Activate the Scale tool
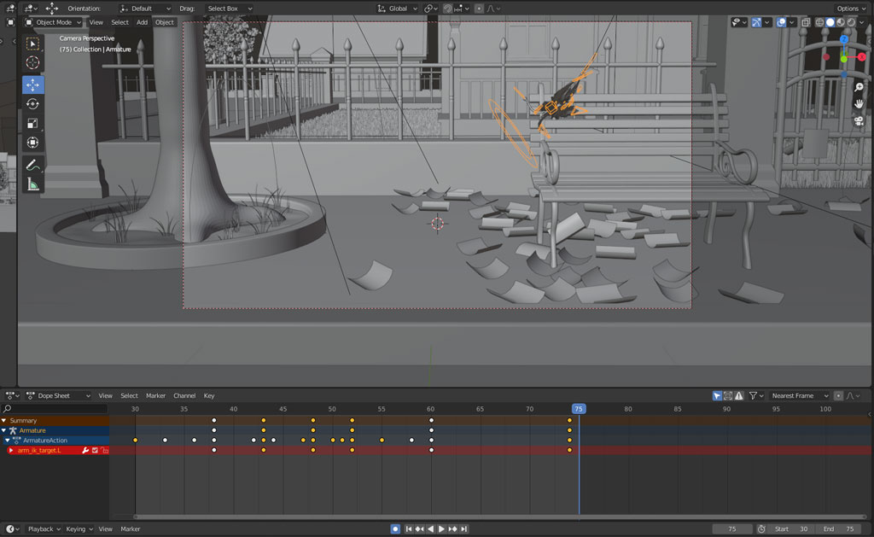This screenshot has height=537, width=874. [x=33, y=123]
